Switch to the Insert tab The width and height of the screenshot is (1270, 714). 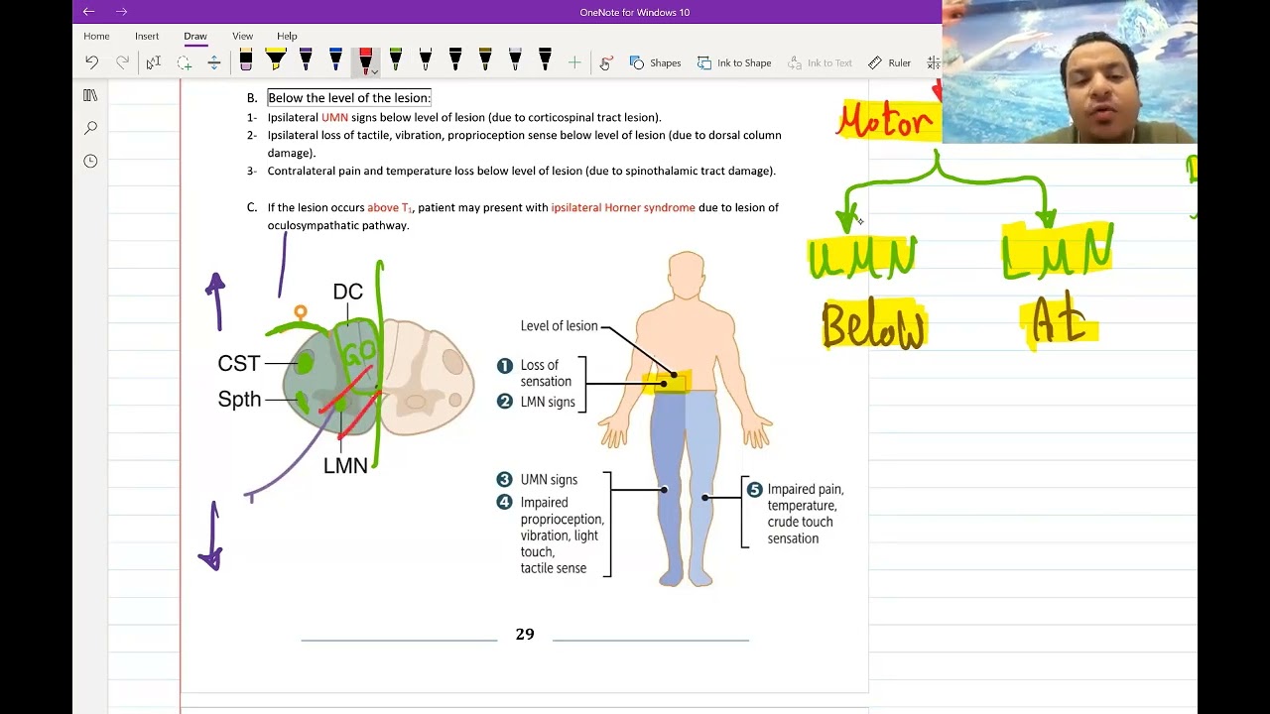click(x=147, y=36)
